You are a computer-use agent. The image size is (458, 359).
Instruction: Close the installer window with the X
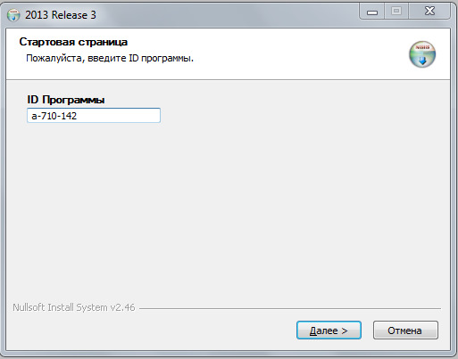click(429, 12)
